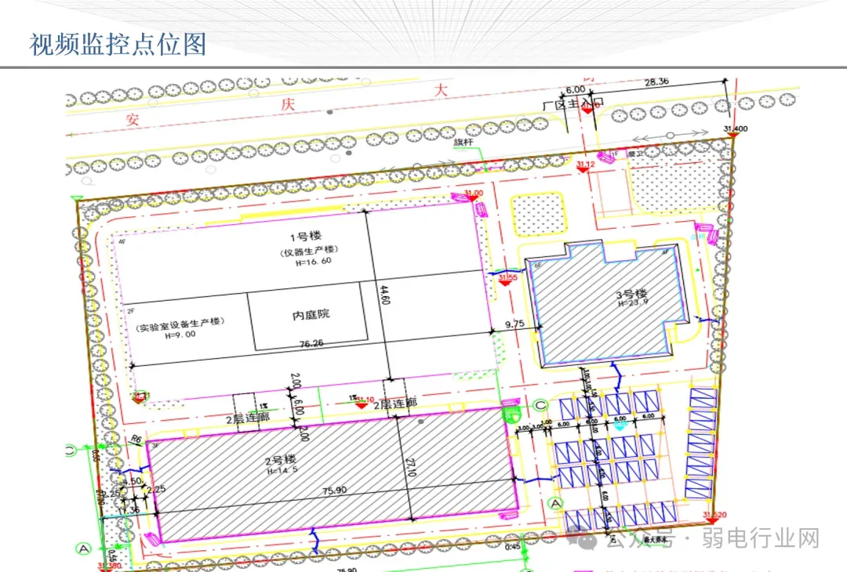Image resolution: width=847 pixels, height=572 pixels.
Task: Select the H=14.5 height label
Action: point(282,470)
